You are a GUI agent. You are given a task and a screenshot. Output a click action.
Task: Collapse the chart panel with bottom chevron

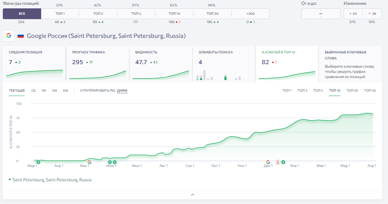point(193,195)
